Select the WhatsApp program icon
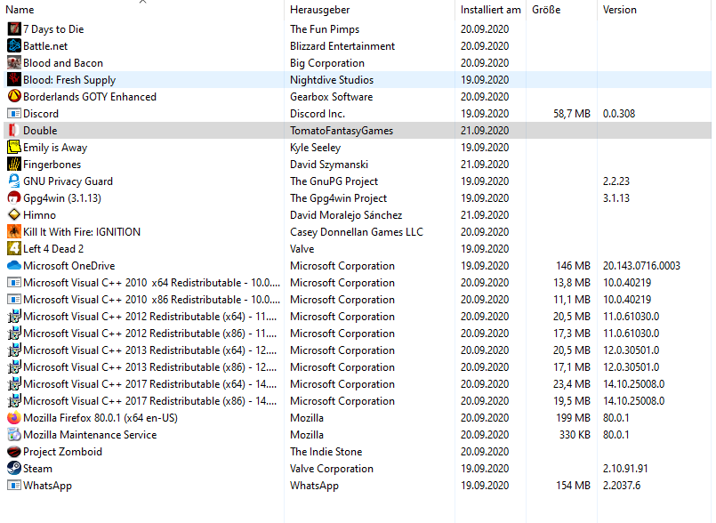This screenshot has width=716, height=523. 14,486
